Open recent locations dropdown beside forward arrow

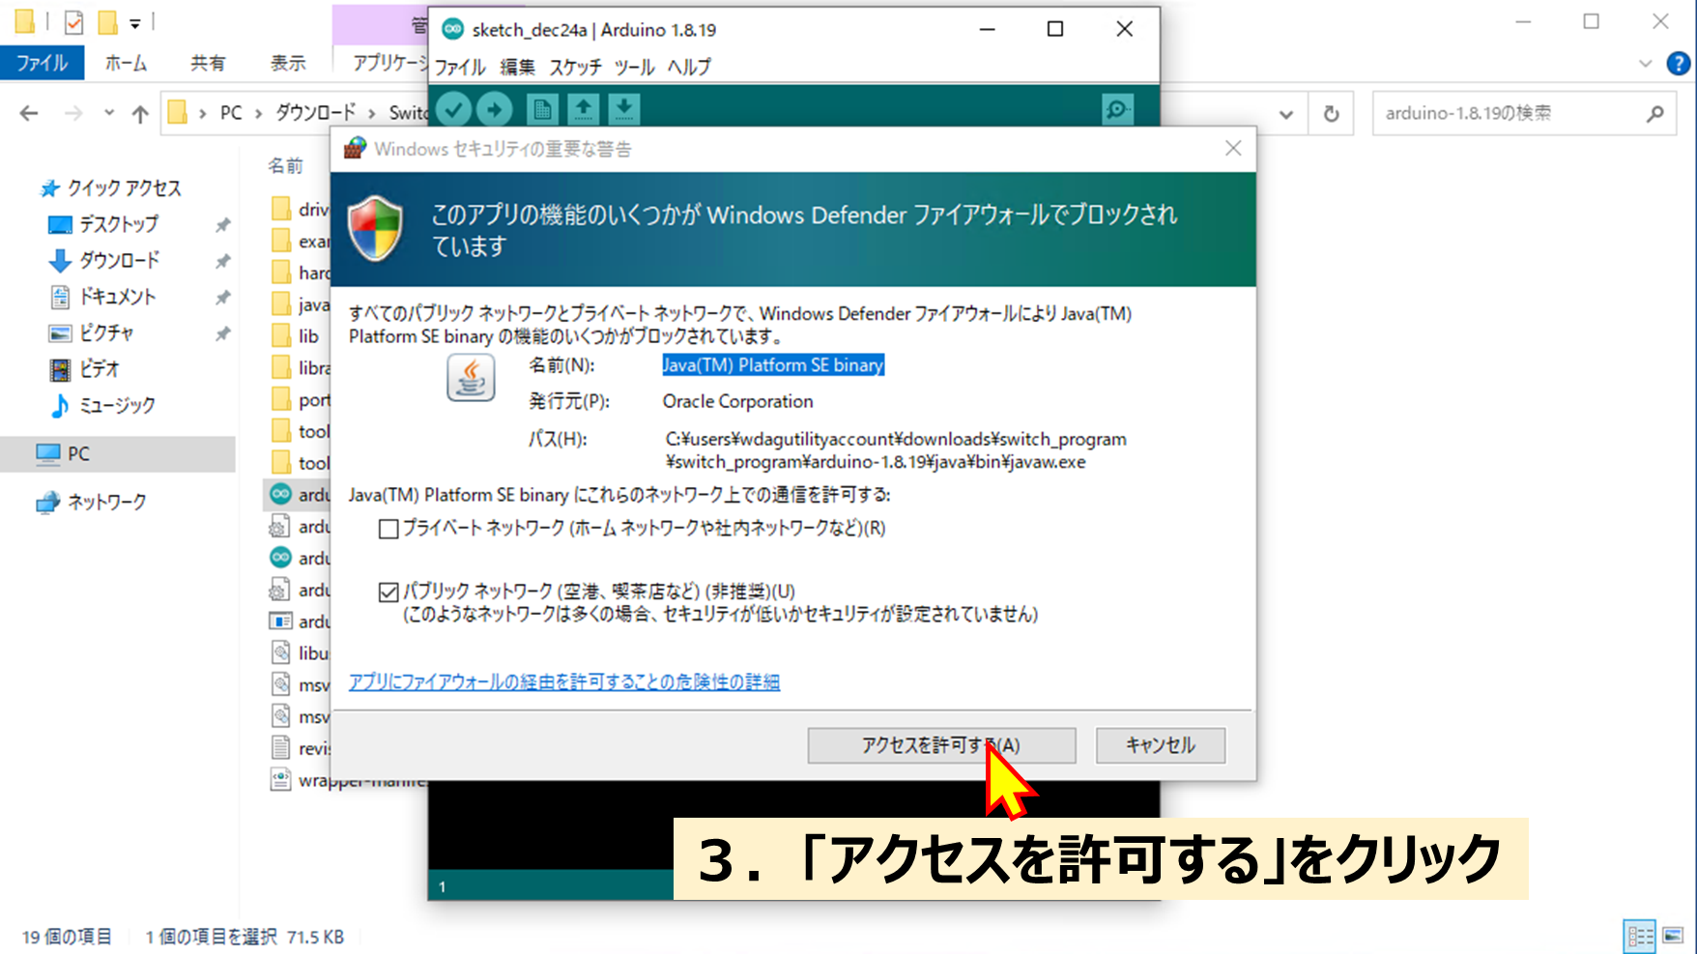coord(109,113)
